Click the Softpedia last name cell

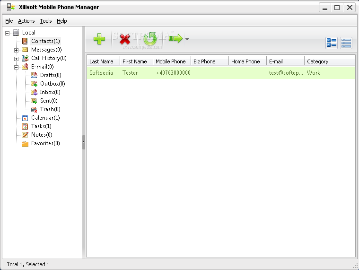101,73
